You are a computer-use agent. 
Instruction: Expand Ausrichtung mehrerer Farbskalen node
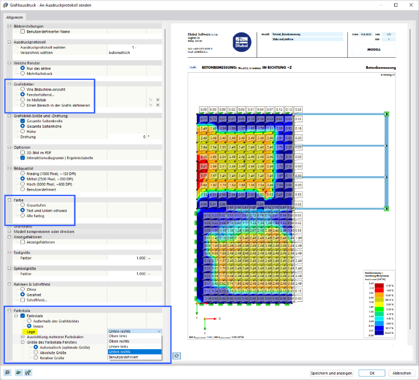tap(23, 337)
